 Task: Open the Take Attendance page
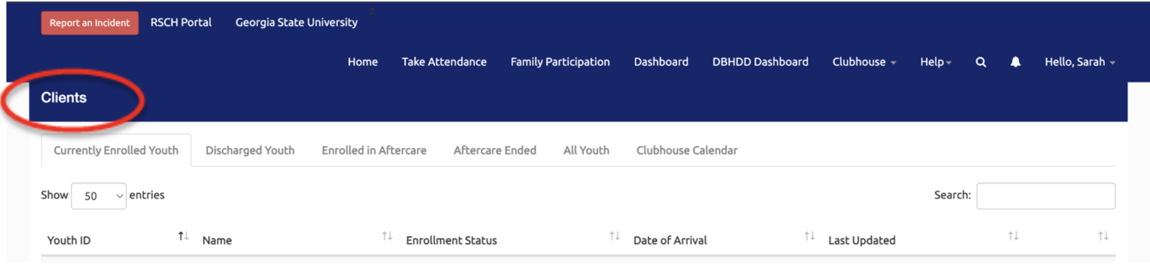coord(444,62)
